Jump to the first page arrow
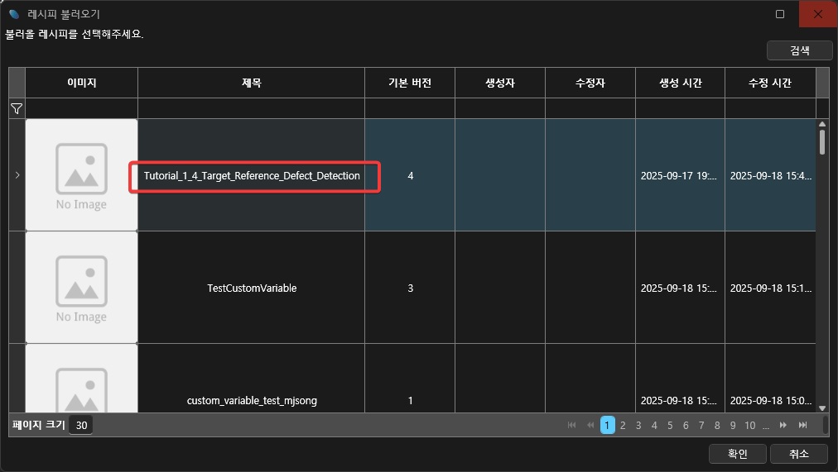This screenshot has width=838, height=472. tap(571, 425)
